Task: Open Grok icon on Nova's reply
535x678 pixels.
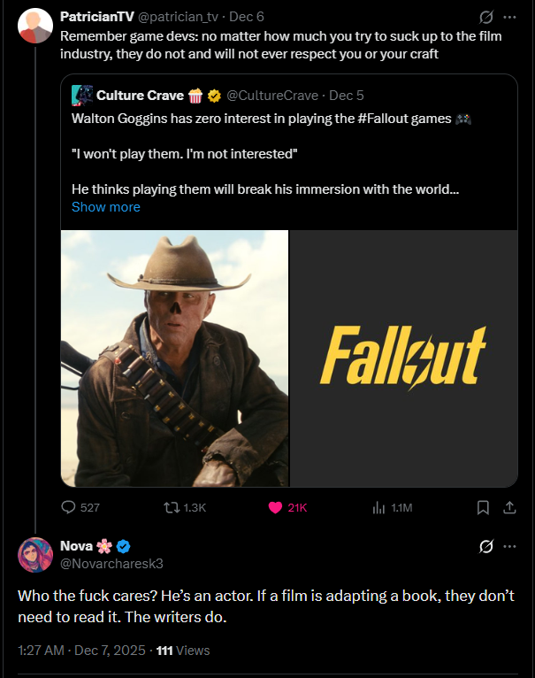Action: click(485, 546)
